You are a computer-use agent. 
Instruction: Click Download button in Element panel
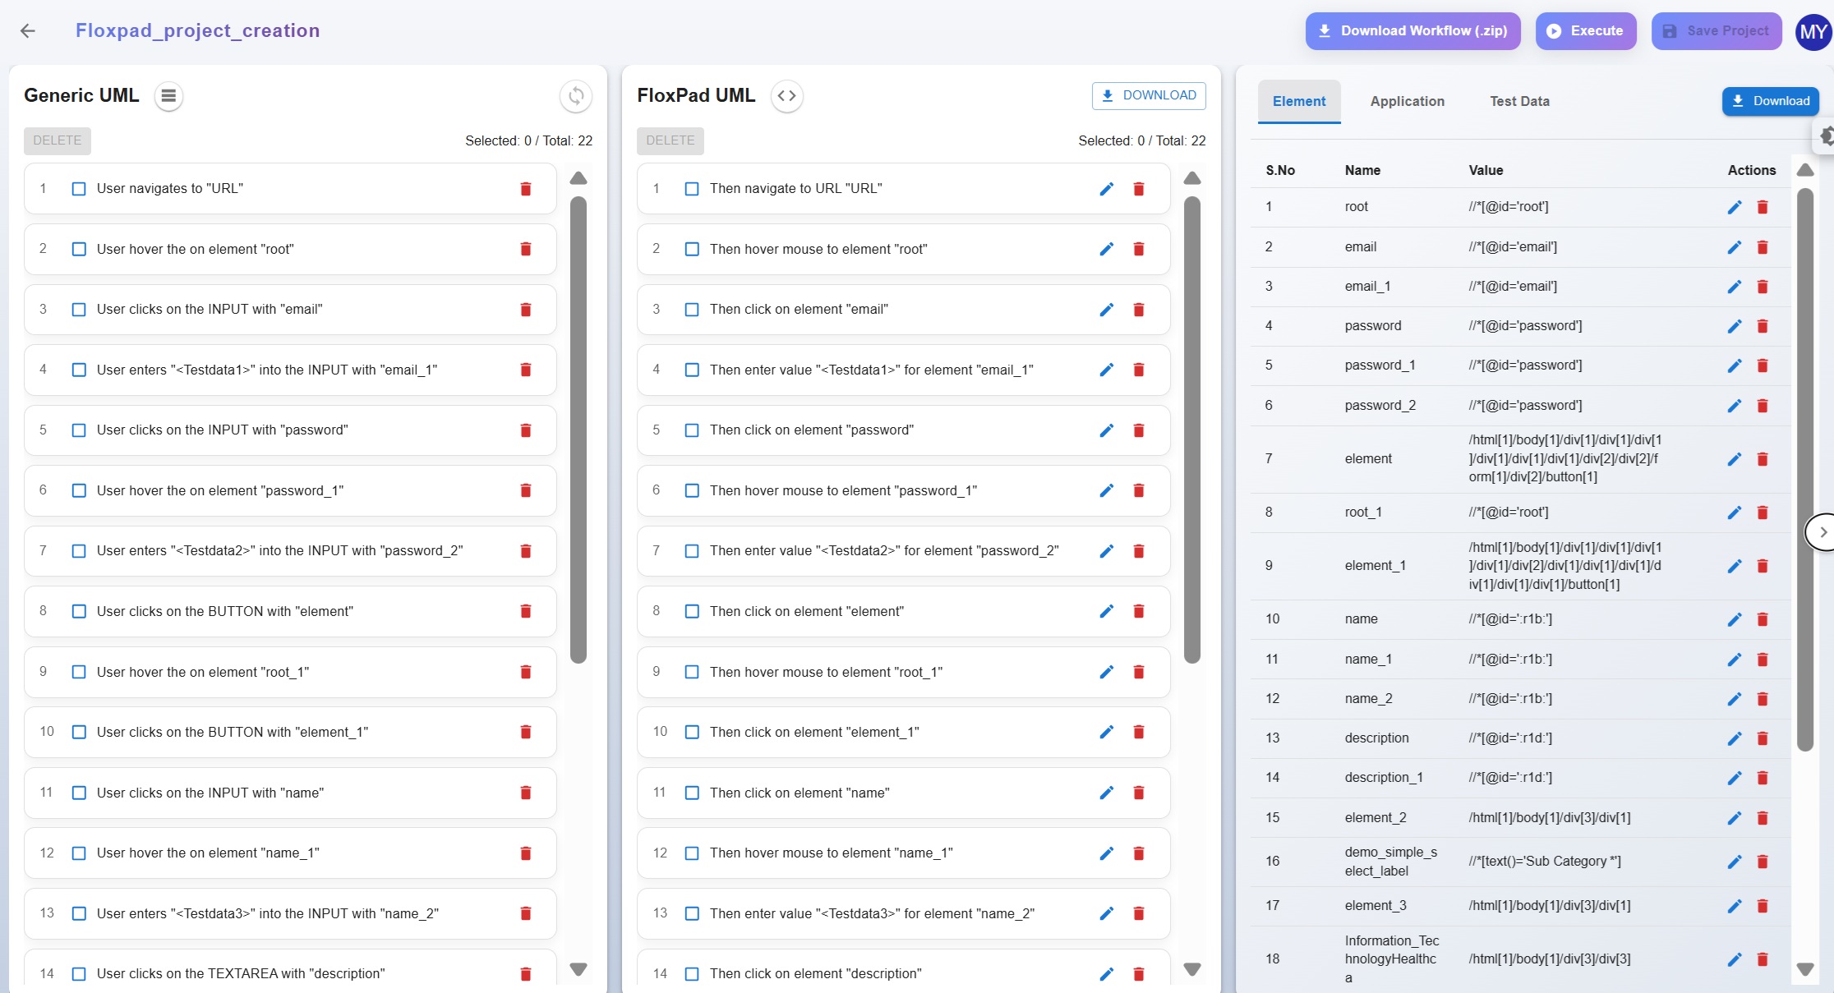(1771, 101)
